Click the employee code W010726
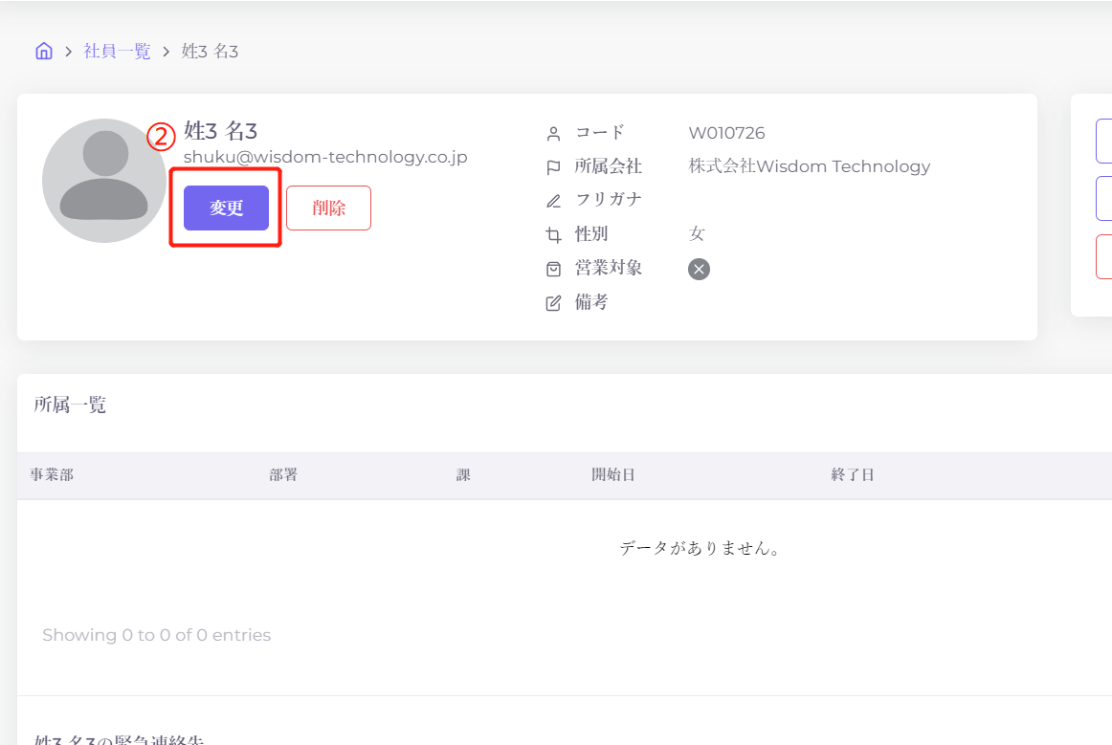1112x745 pixels. (x=726, y=133)
